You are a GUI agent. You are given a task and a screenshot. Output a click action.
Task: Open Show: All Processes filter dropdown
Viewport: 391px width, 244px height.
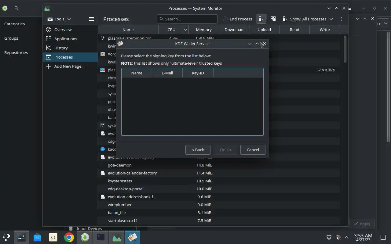(x=308, y=19)
